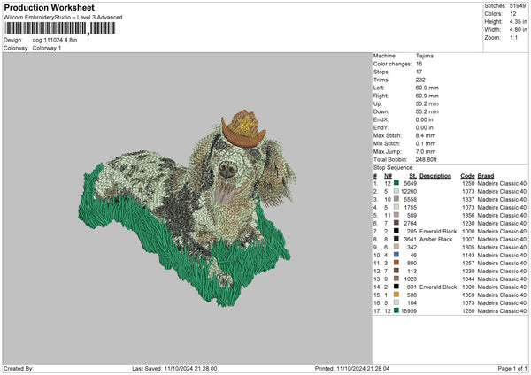Image resolution: width=531 pixels, height=375 pixels.
Task: Click the green swatch for stop 1
Action: click(x=396, y=182)
